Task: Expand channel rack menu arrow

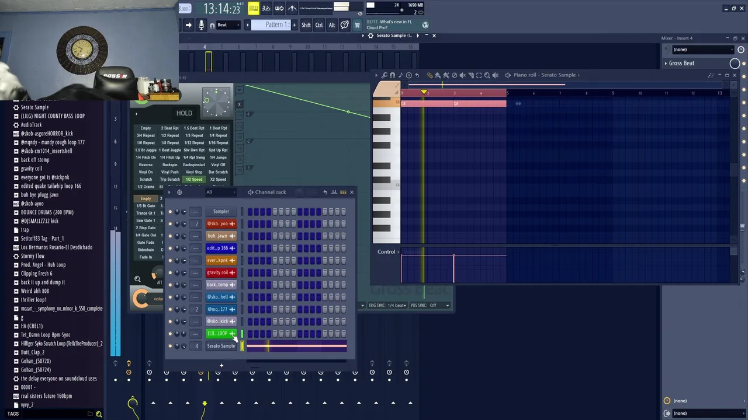Action: (169, 192)
